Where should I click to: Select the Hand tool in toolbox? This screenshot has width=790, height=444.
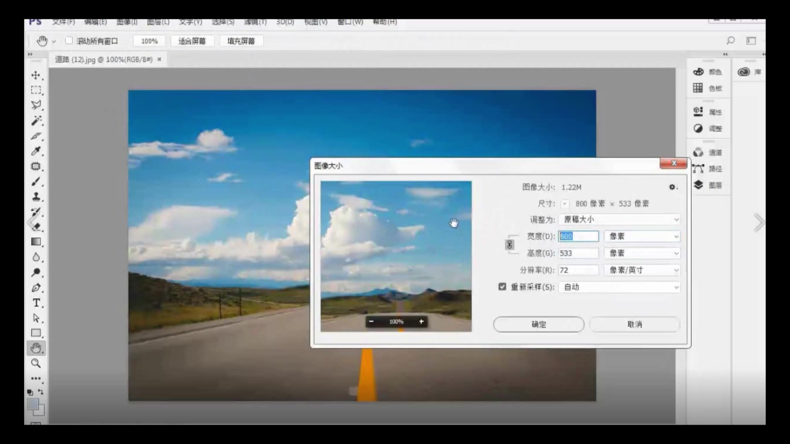[36, 348]
